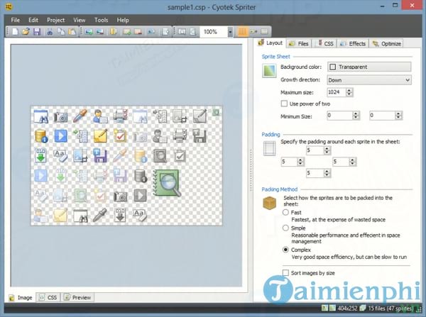This screenshot has width=426, height=317.
Task: Choose the Simple packing method
Action: [286, 228]
